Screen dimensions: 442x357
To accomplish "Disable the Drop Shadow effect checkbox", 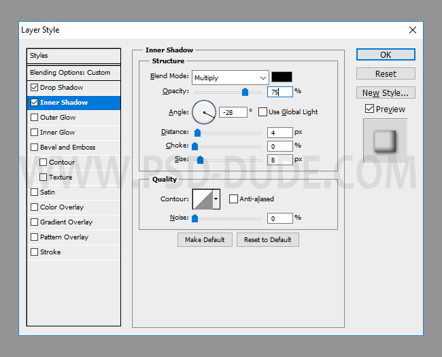I will pyautogui.click(x=35, y=88).
